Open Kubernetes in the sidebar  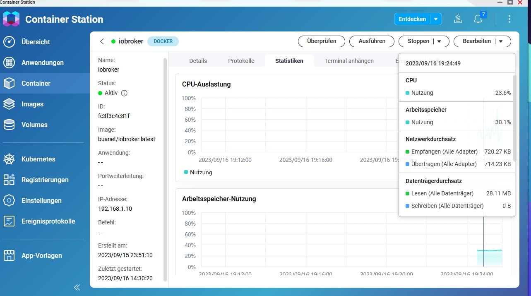tap(45, 159)
